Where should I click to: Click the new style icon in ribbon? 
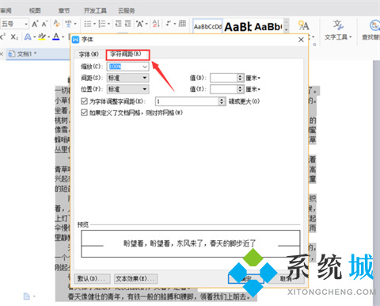[x=303, y=25]
